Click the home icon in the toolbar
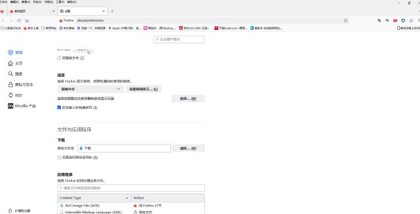Viewport: 420px width, 214px height. click(x=27, y=20)
